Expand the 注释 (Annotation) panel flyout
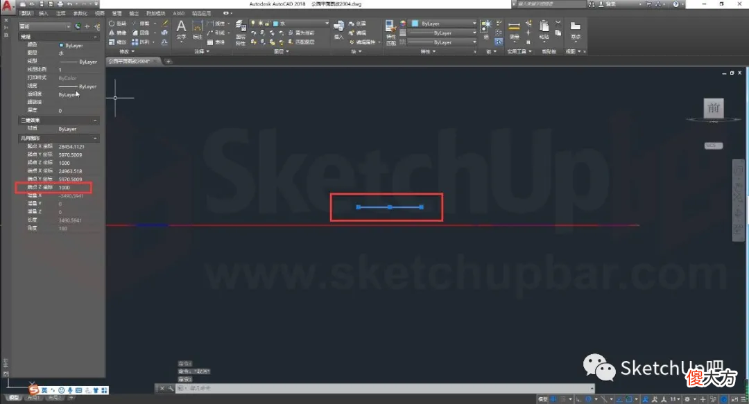 (202, 51)
